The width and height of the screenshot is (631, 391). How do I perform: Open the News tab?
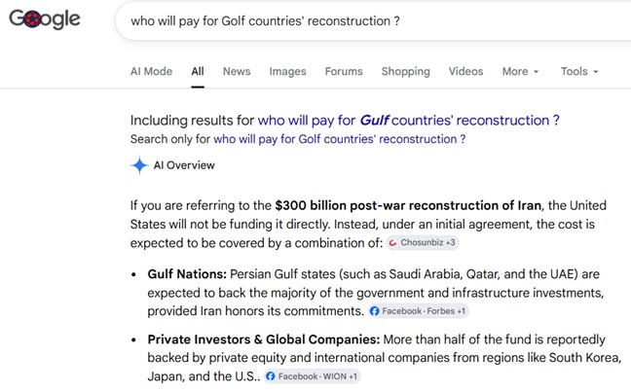[237, 72]
